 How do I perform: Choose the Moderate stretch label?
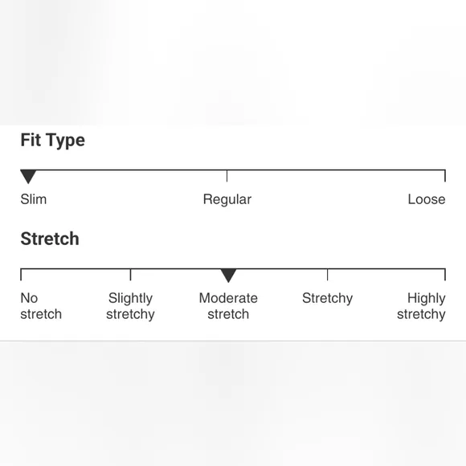[228, 306]
